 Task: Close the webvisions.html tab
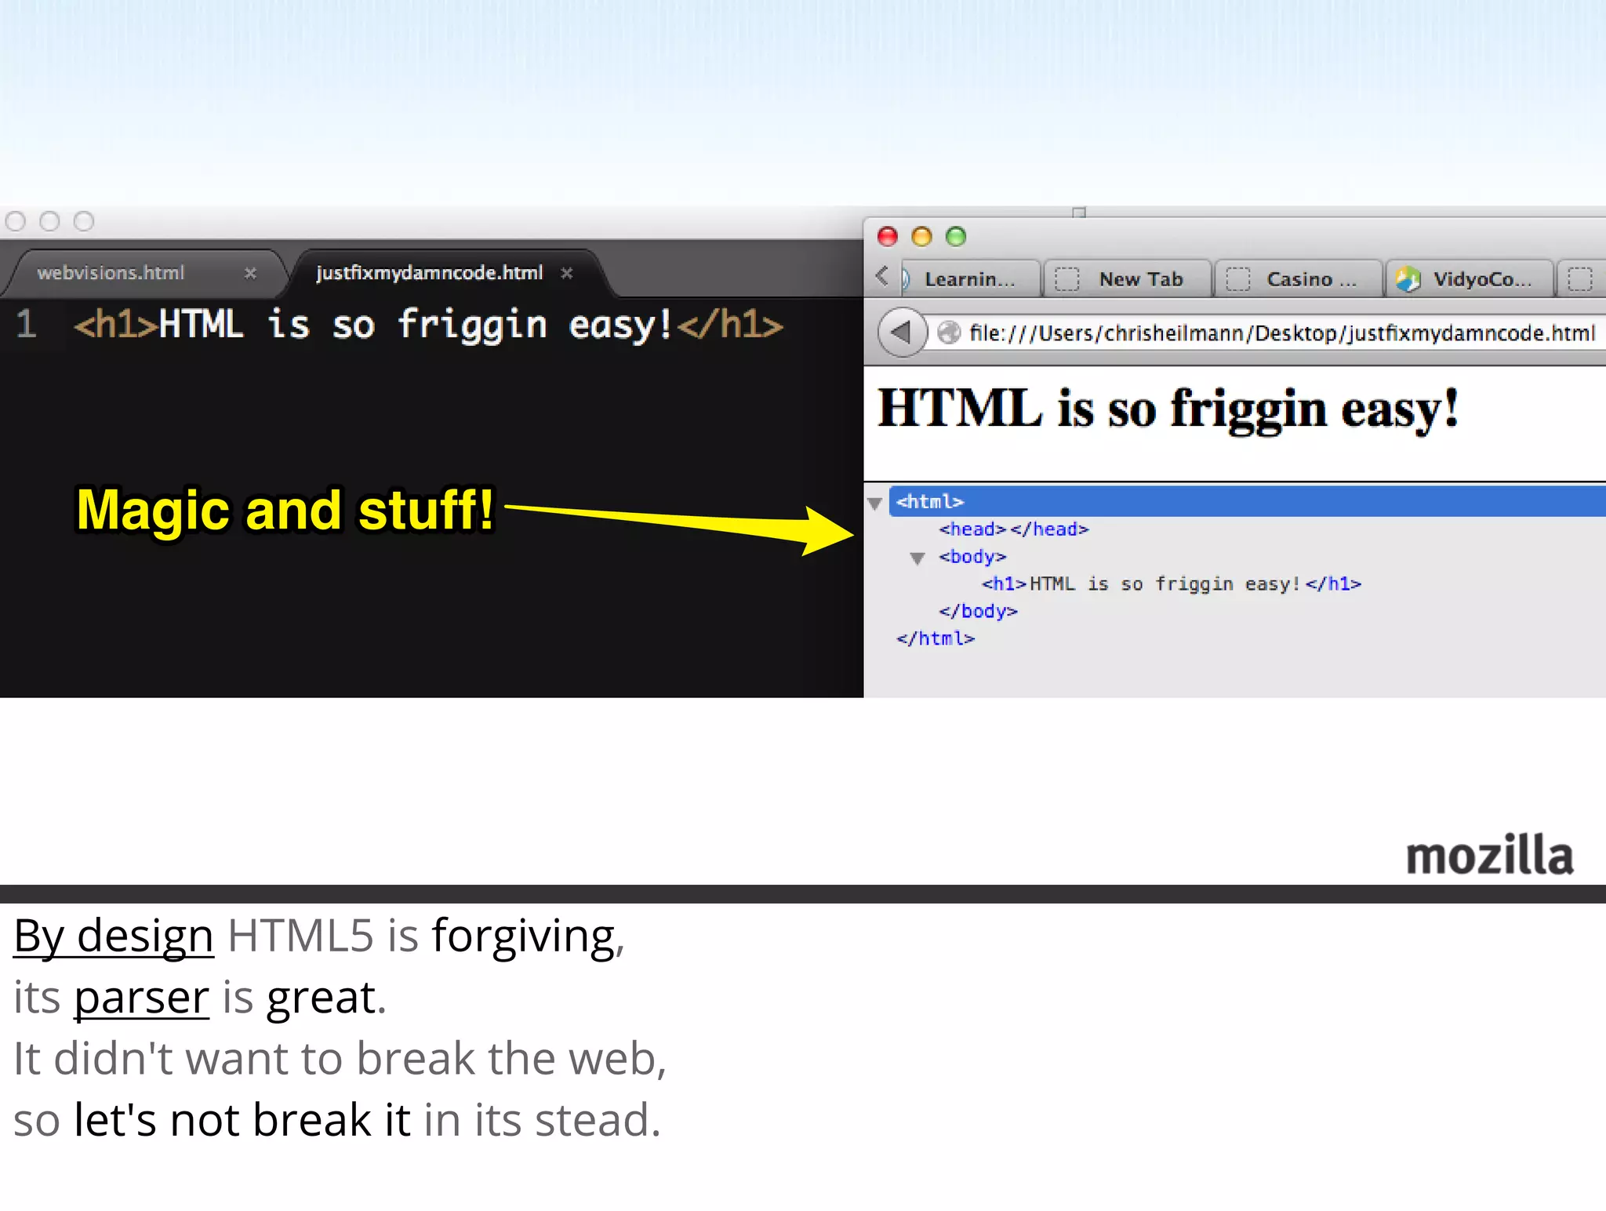tap(250, 273)
